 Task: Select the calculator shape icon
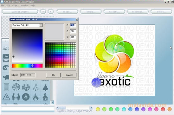tap(6, 87)
